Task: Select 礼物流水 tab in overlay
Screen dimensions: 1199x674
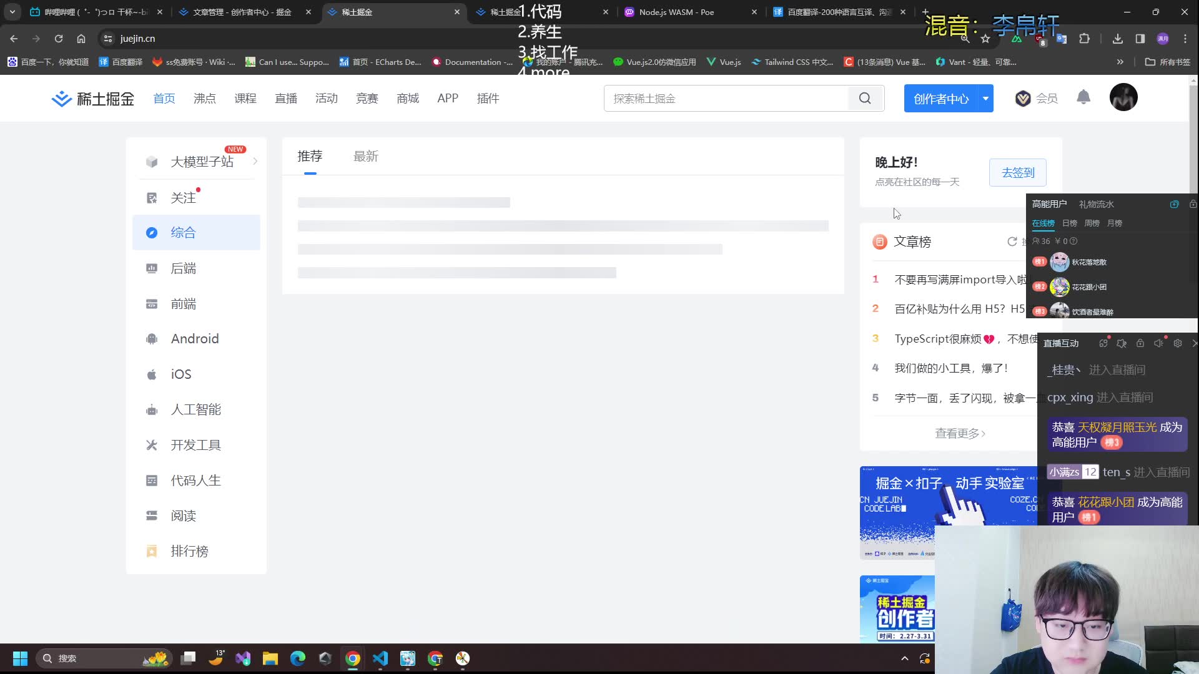Action: pyautogui.click(x=1097, y=204)
